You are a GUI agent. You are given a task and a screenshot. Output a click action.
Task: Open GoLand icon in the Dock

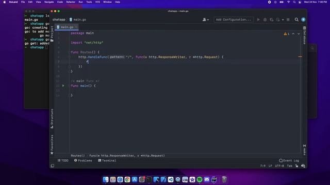[214, 179]
